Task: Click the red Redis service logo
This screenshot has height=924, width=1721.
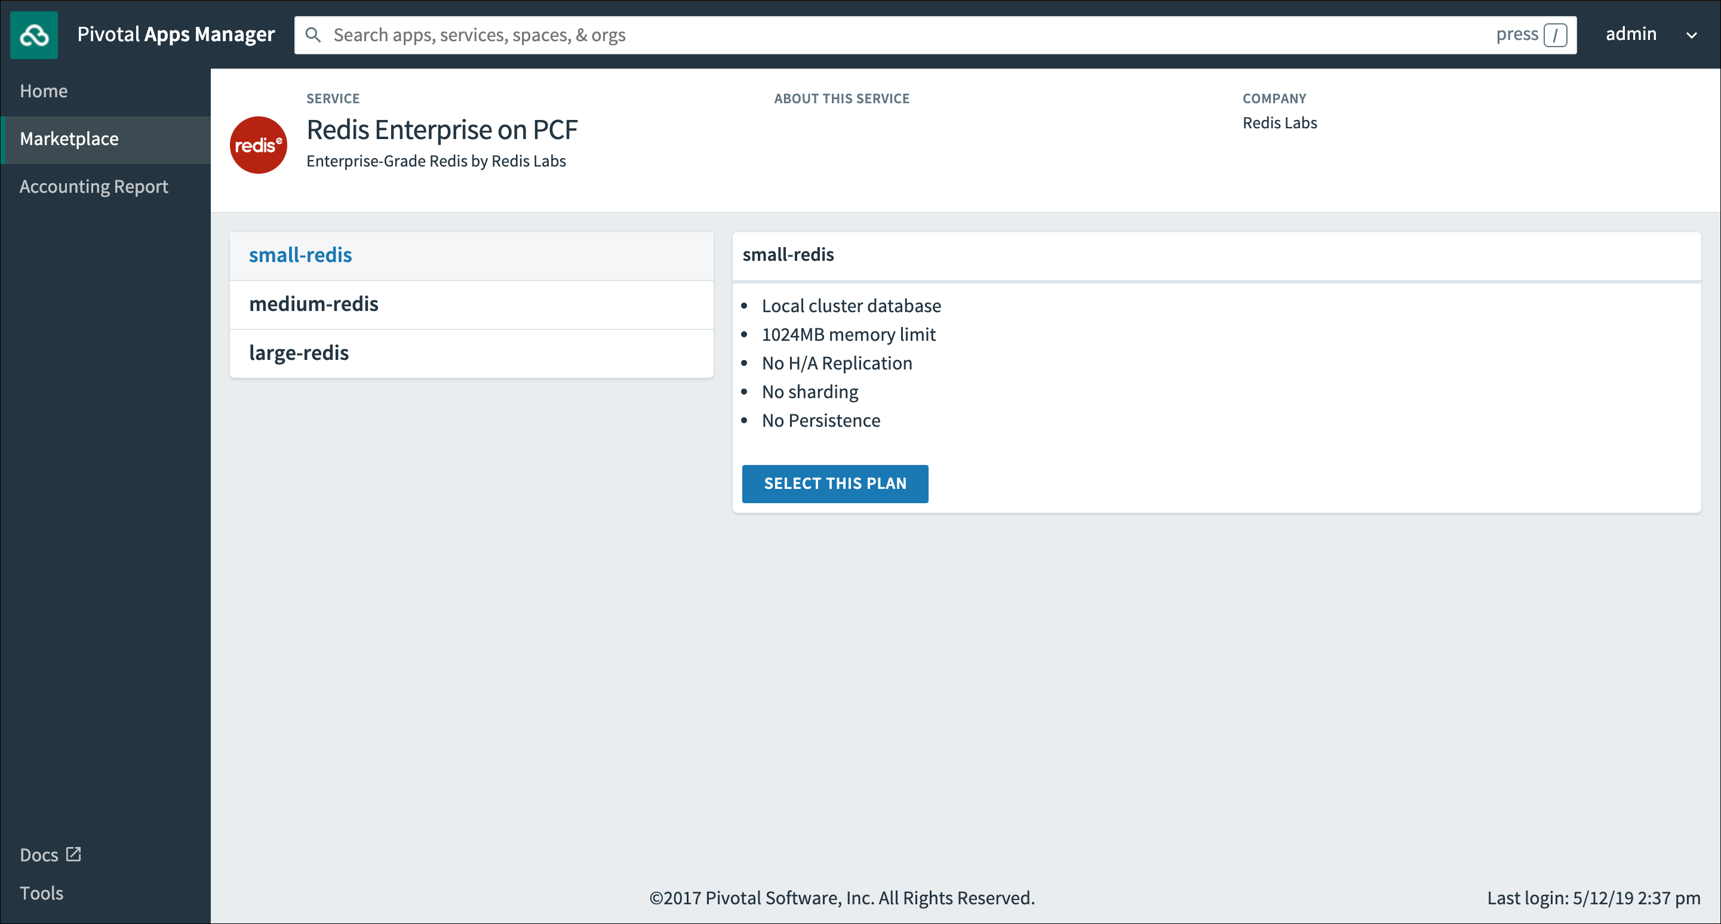Action: (x=259, y=145)
